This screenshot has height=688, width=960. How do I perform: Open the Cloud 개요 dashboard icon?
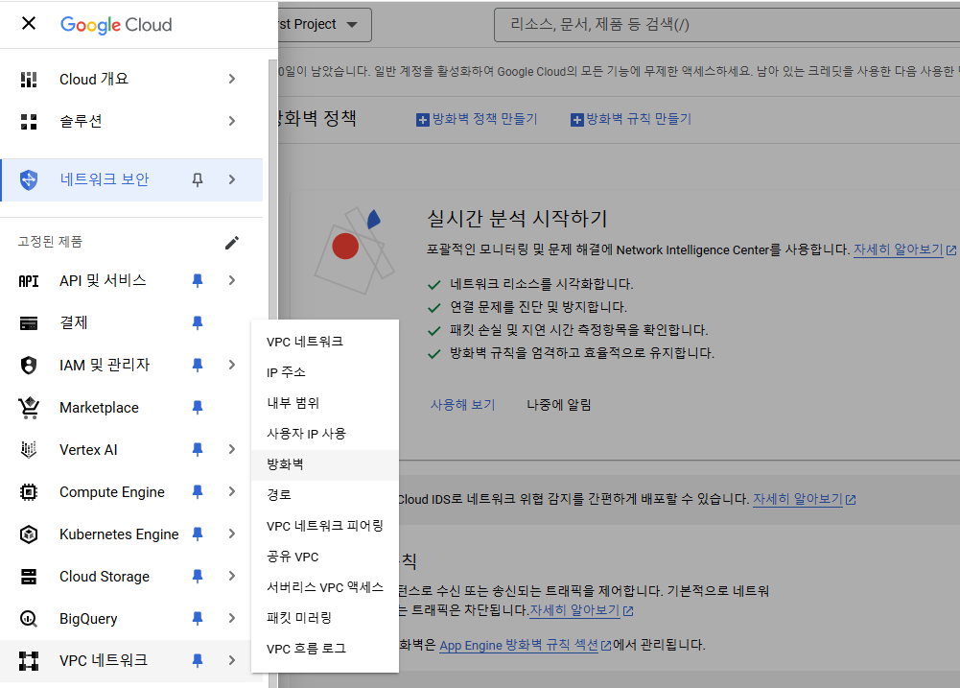pyautogui.click(x=29, y=79)
